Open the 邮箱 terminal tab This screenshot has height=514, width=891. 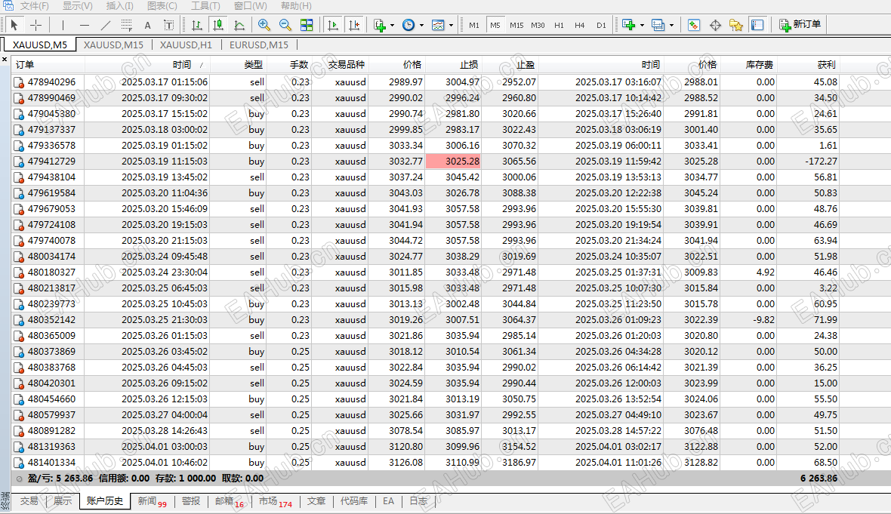(229, 501)
